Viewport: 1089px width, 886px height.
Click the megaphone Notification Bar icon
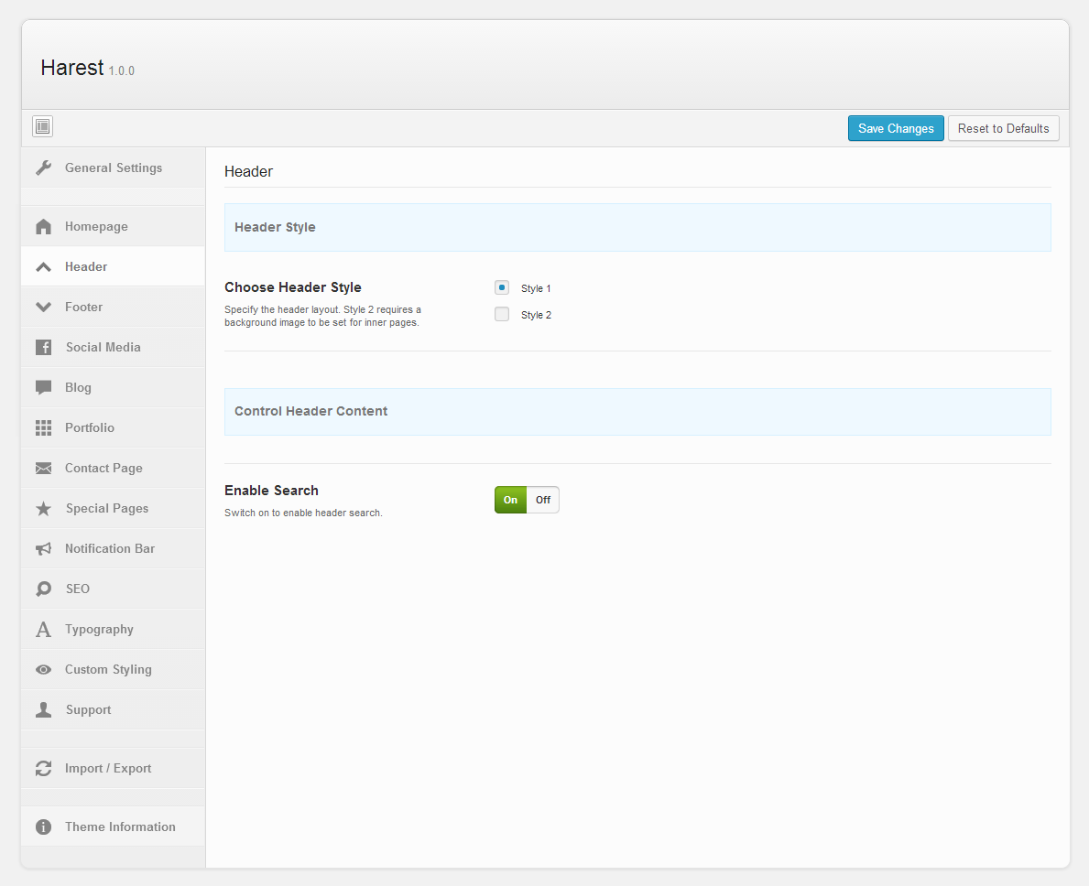pyautogui.click(x=43, y=549)
